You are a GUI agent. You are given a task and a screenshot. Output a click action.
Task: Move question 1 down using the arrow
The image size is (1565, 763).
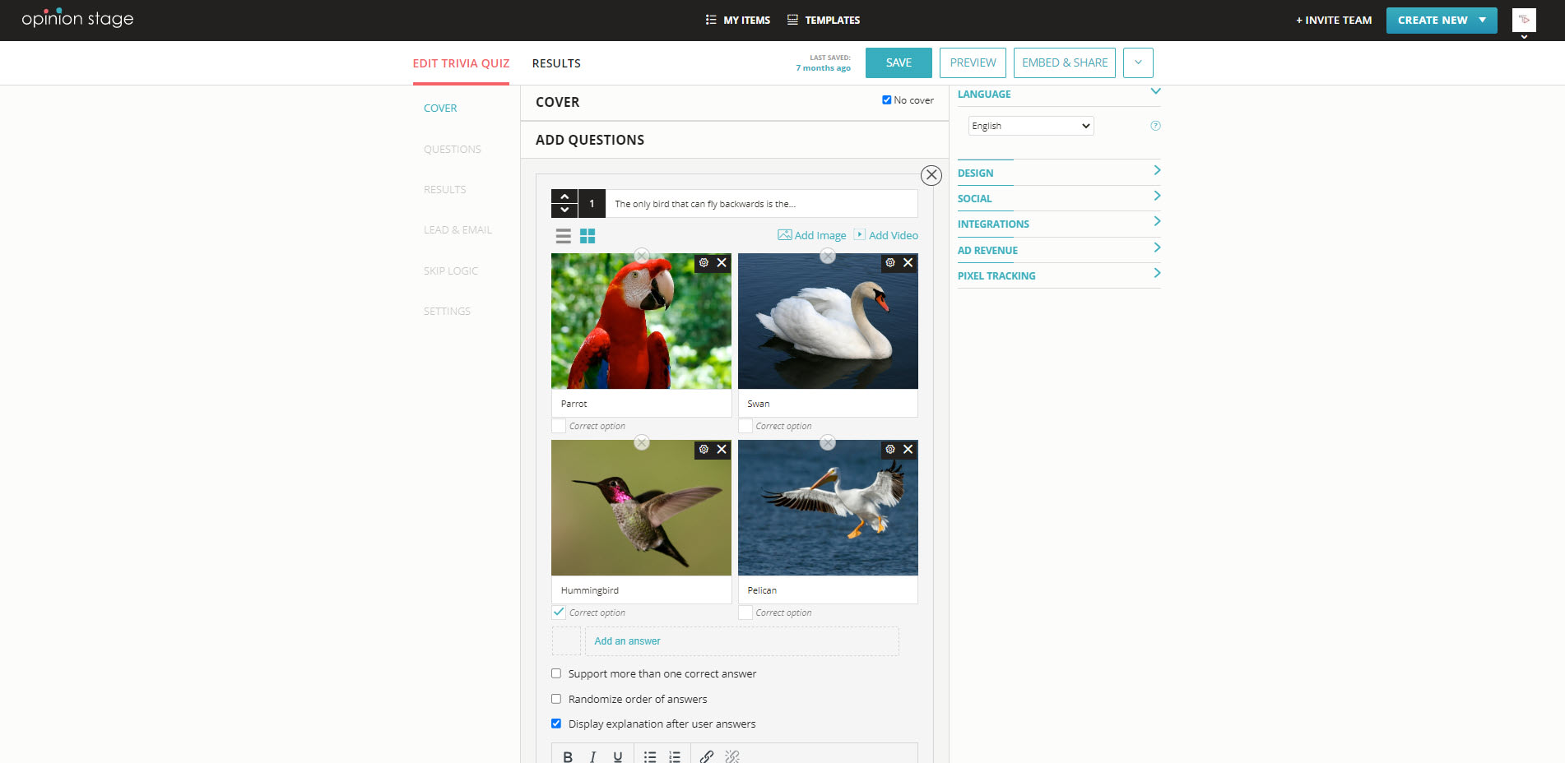pos(564,210)
